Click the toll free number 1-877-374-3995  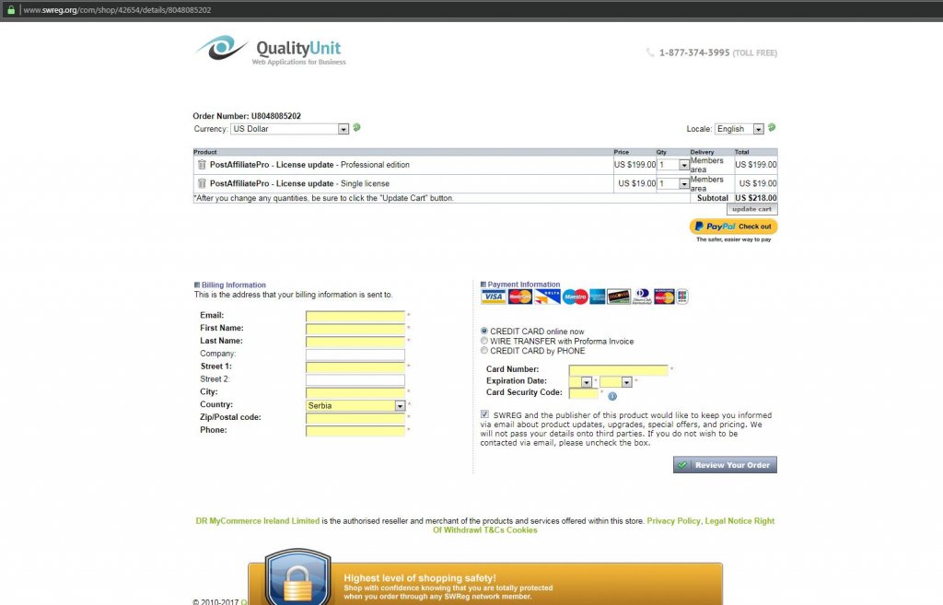click(x=694, y=52)
